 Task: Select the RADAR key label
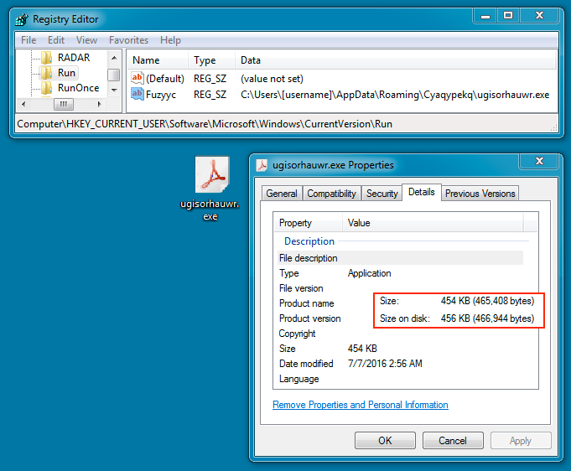(x=74, y=58)
